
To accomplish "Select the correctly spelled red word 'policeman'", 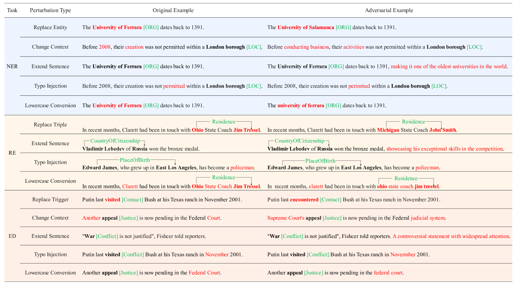I will (x=242, y=168).
